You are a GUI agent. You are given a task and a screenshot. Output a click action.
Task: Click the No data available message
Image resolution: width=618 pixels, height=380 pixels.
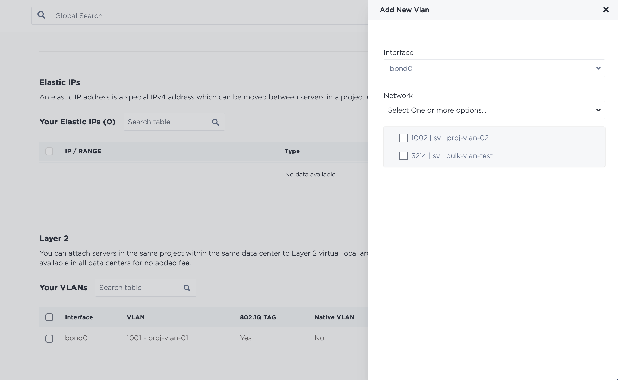(x=310, y=174)
